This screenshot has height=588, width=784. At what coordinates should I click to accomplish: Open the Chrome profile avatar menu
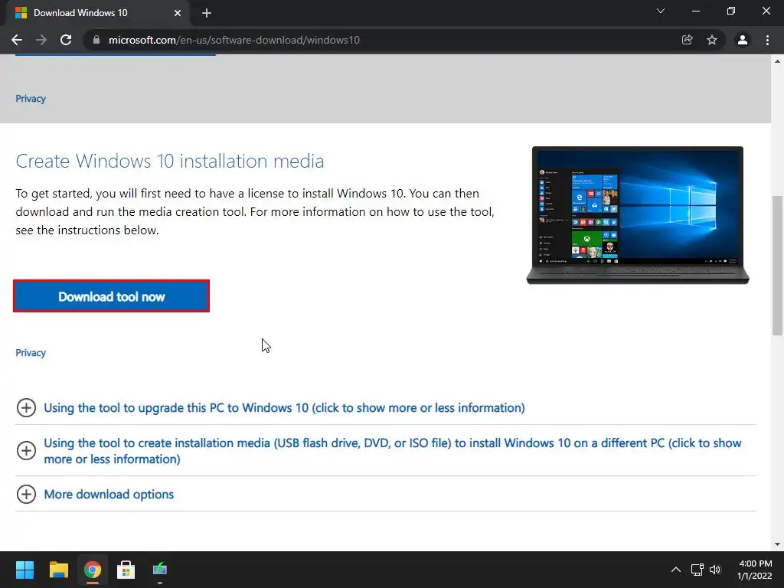(743, 40)
